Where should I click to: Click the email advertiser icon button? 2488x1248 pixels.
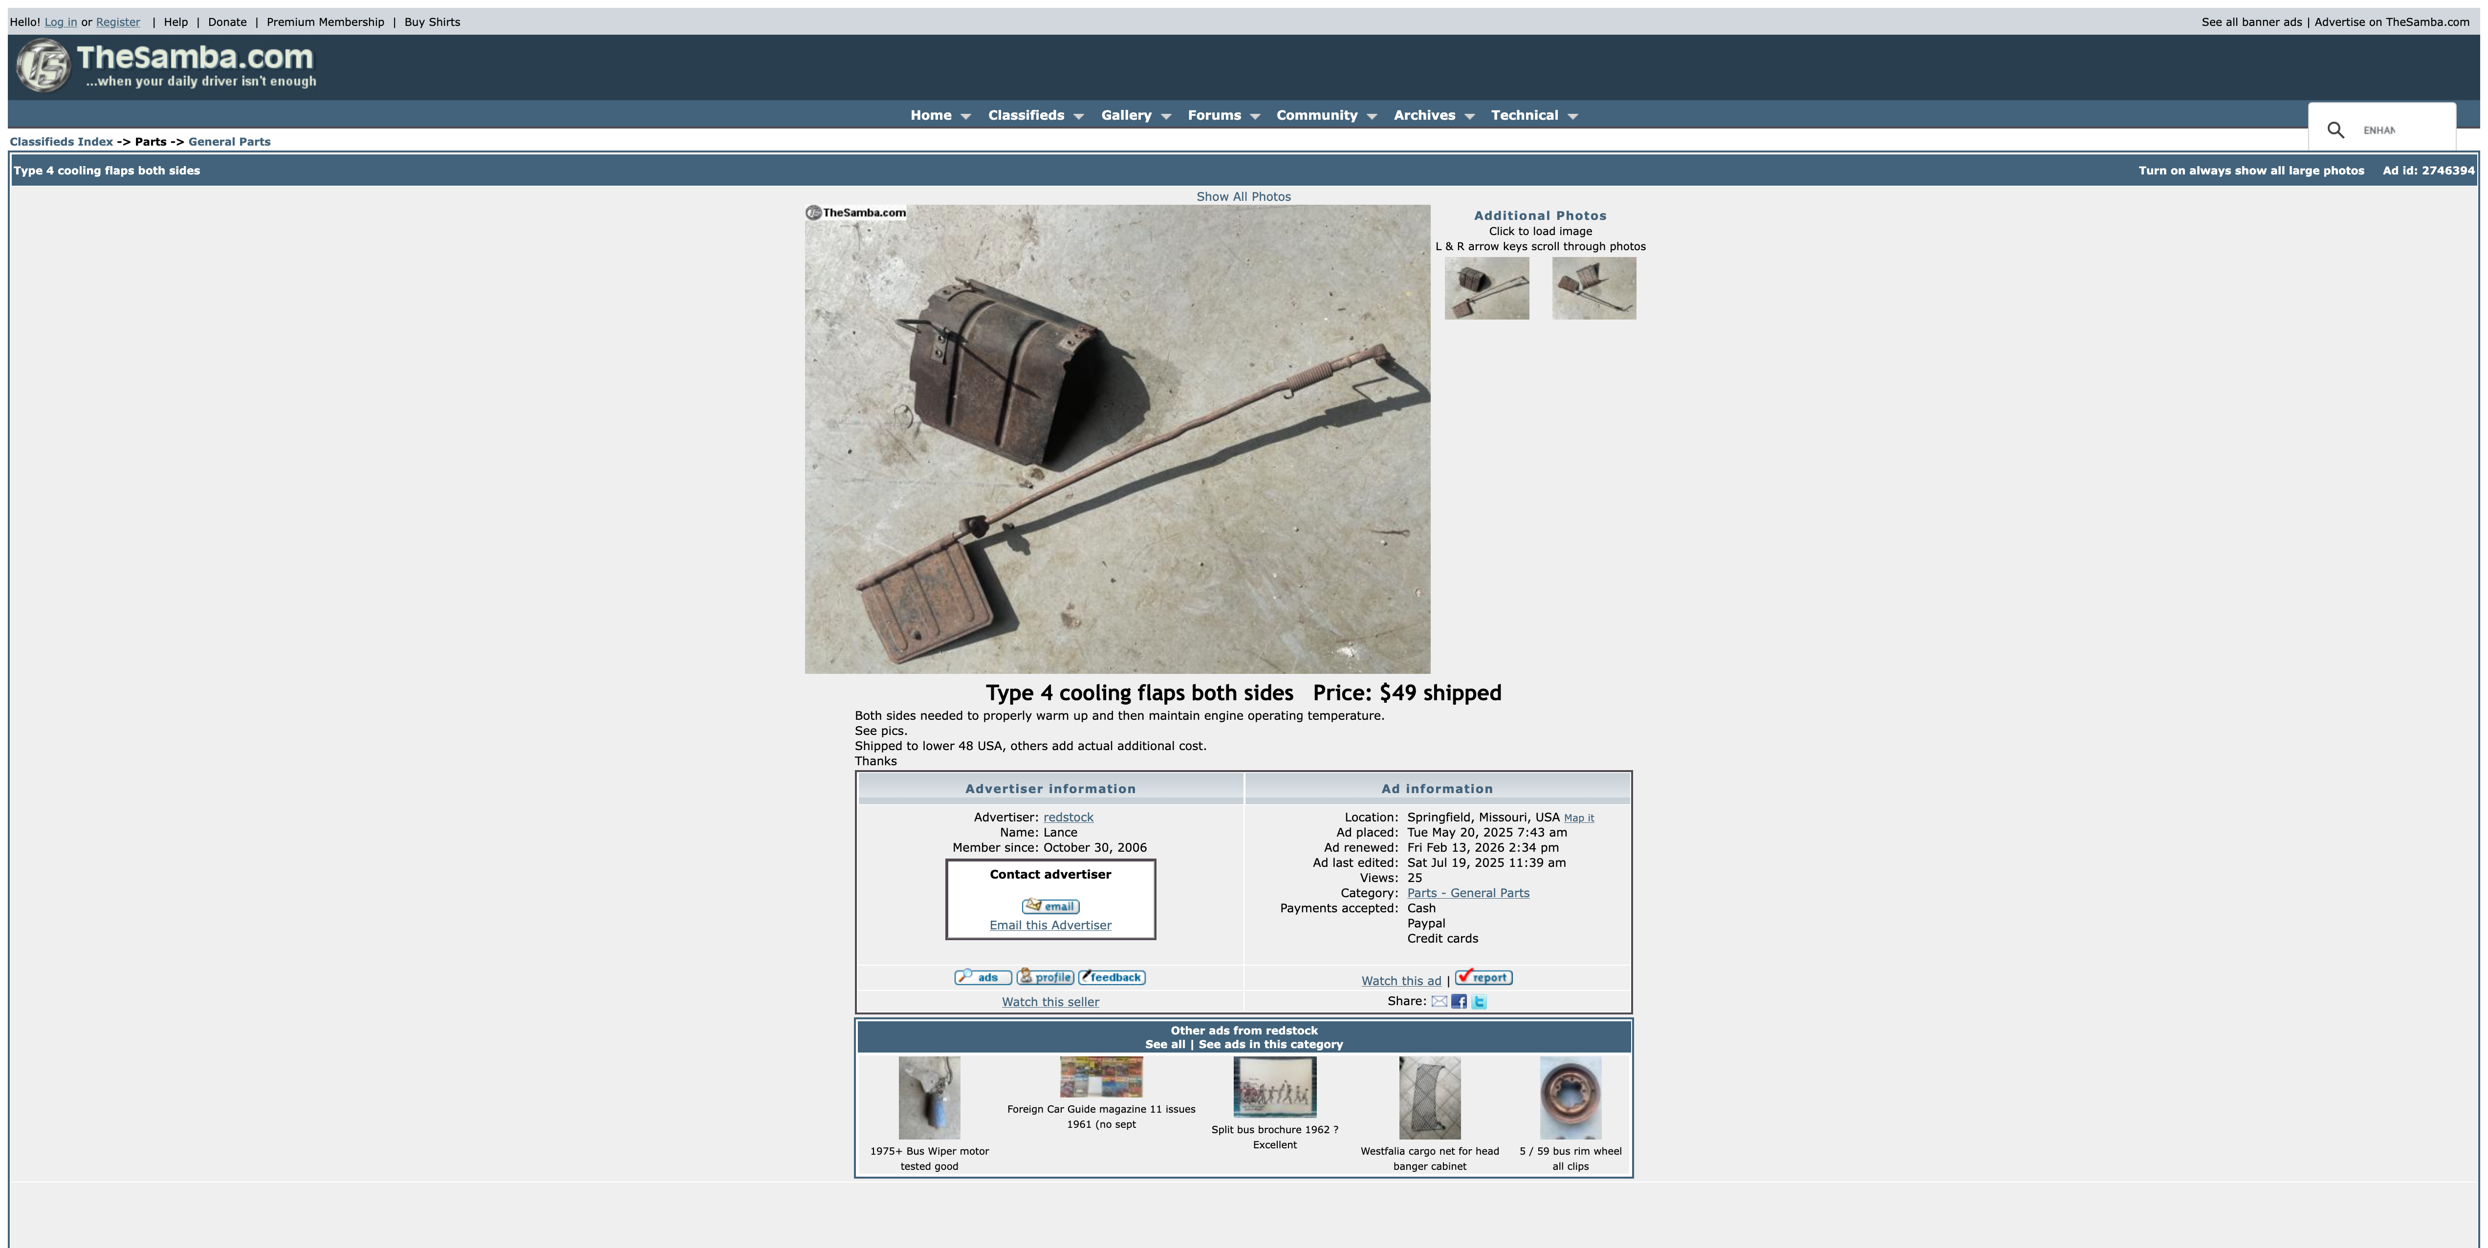(x=1050, y=905)
